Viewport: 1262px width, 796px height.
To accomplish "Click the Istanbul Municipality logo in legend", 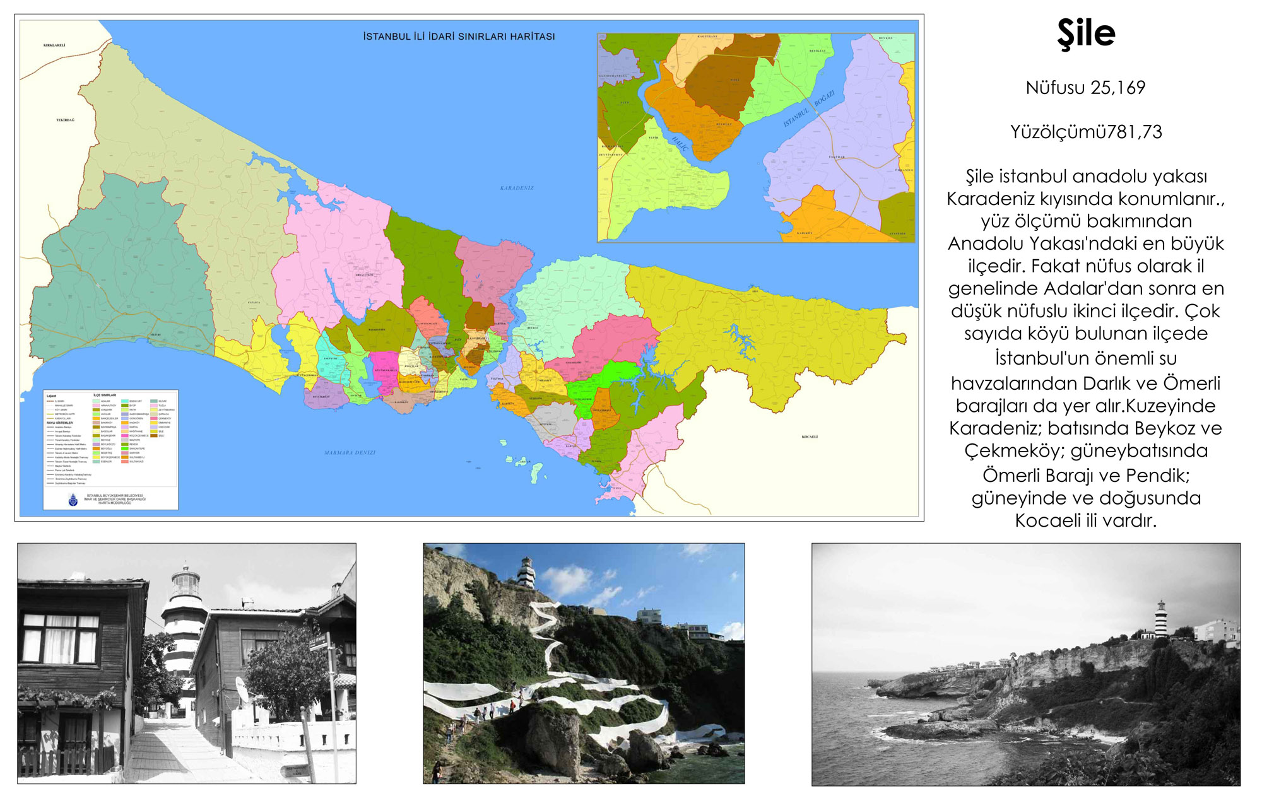I will tap(73, 499).
